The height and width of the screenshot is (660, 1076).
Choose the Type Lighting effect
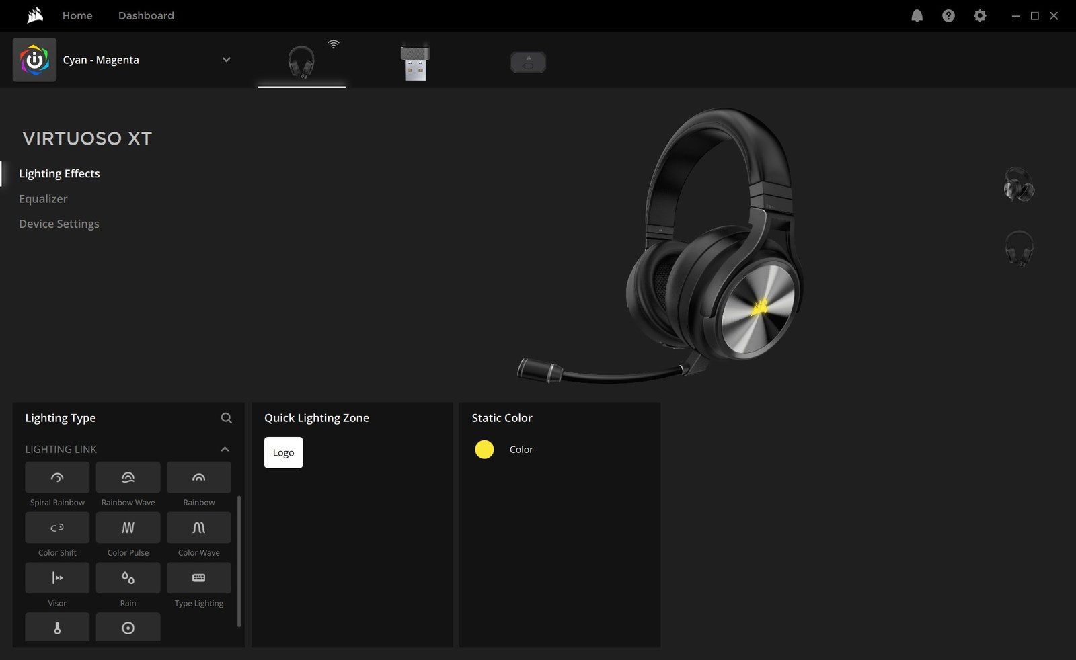click(199, 578)
